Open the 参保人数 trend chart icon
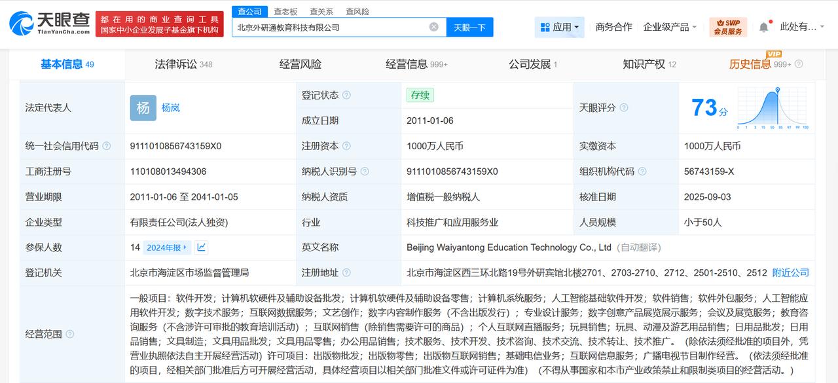The width and height of the screenshot is (838, 383). pos(201,247)
